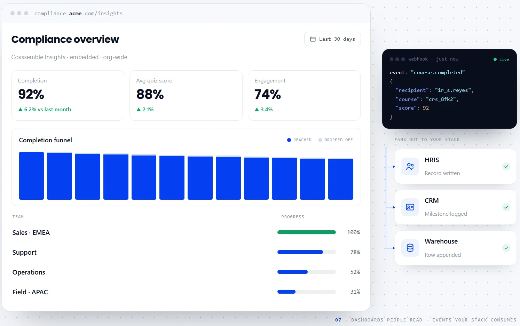The width and height of the screenshot is (520, 326).
Task: Click the CRM contact card icon
Action: pos(410,207)
